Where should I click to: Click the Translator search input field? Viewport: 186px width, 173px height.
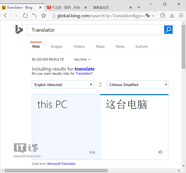pos(96,30)
